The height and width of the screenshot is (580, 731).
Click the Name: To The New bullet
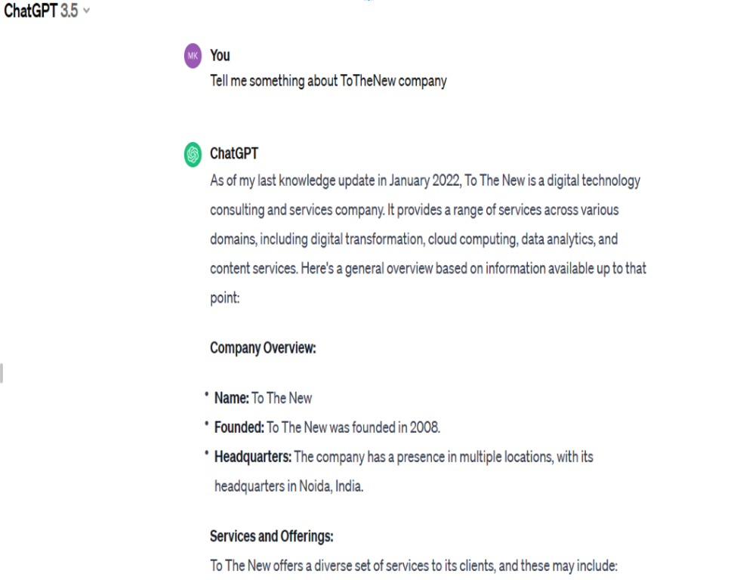pyautogui.click(x=263, y=398)
